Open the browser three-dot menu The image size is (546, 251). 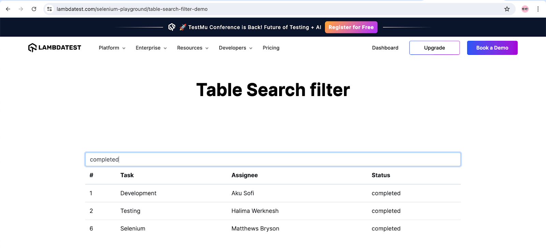click(x=538, y=9)
